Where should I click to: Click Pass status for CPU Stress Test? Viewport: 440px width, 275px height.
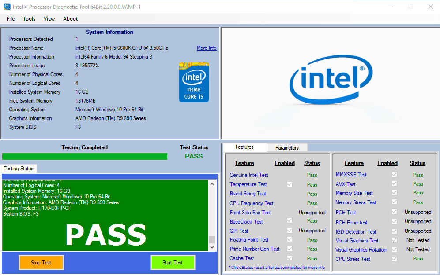click(x=418, y=259)
